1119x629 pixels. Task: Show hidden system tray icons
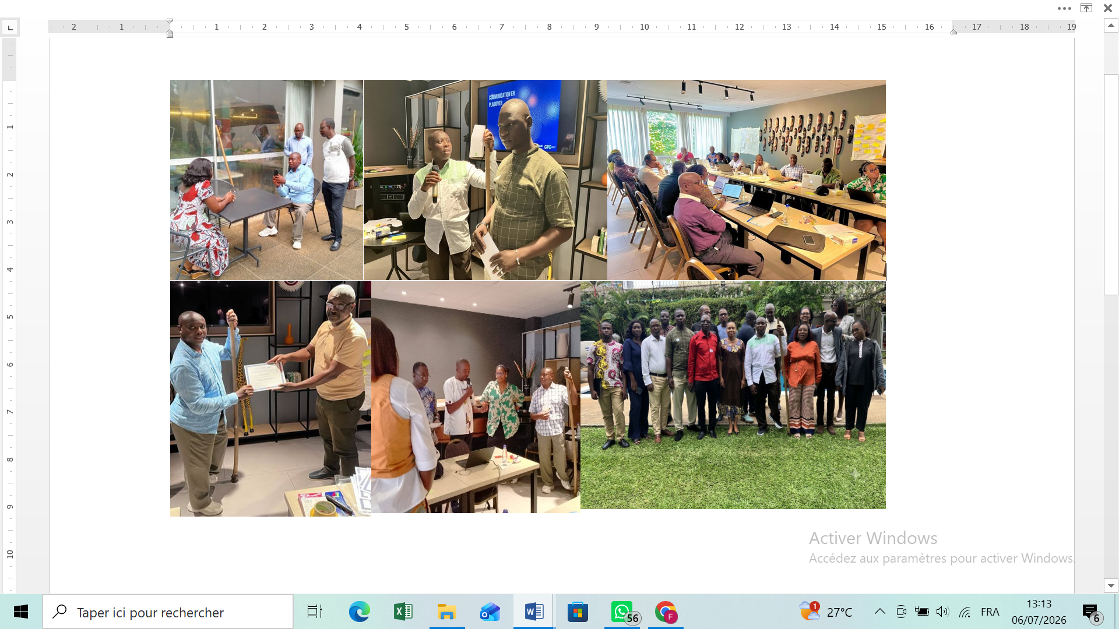880,612
